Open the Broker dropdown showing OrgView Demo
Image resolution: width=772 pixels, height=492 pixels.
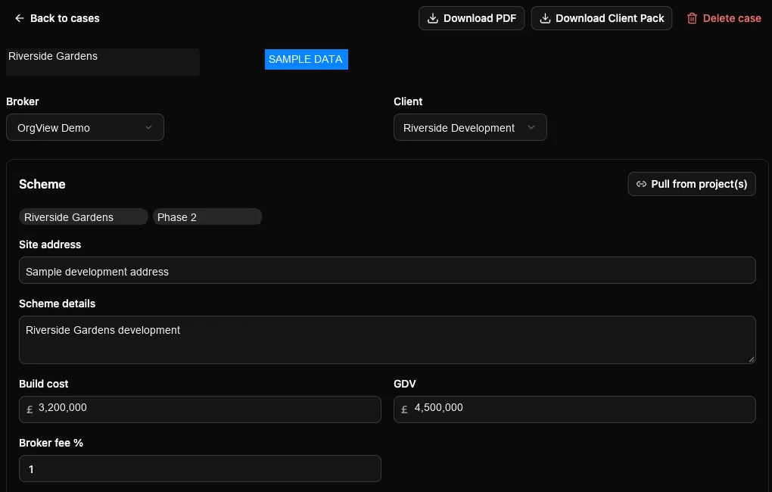click(85, 128)
